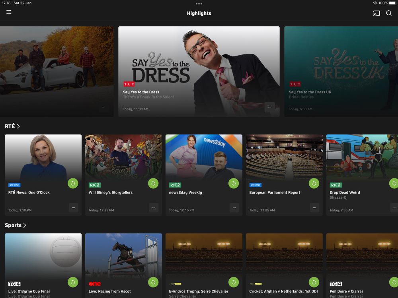Open more options for European Parliament Report
Viewport: 398px width, 298px height.
click(x=314, y=208)
